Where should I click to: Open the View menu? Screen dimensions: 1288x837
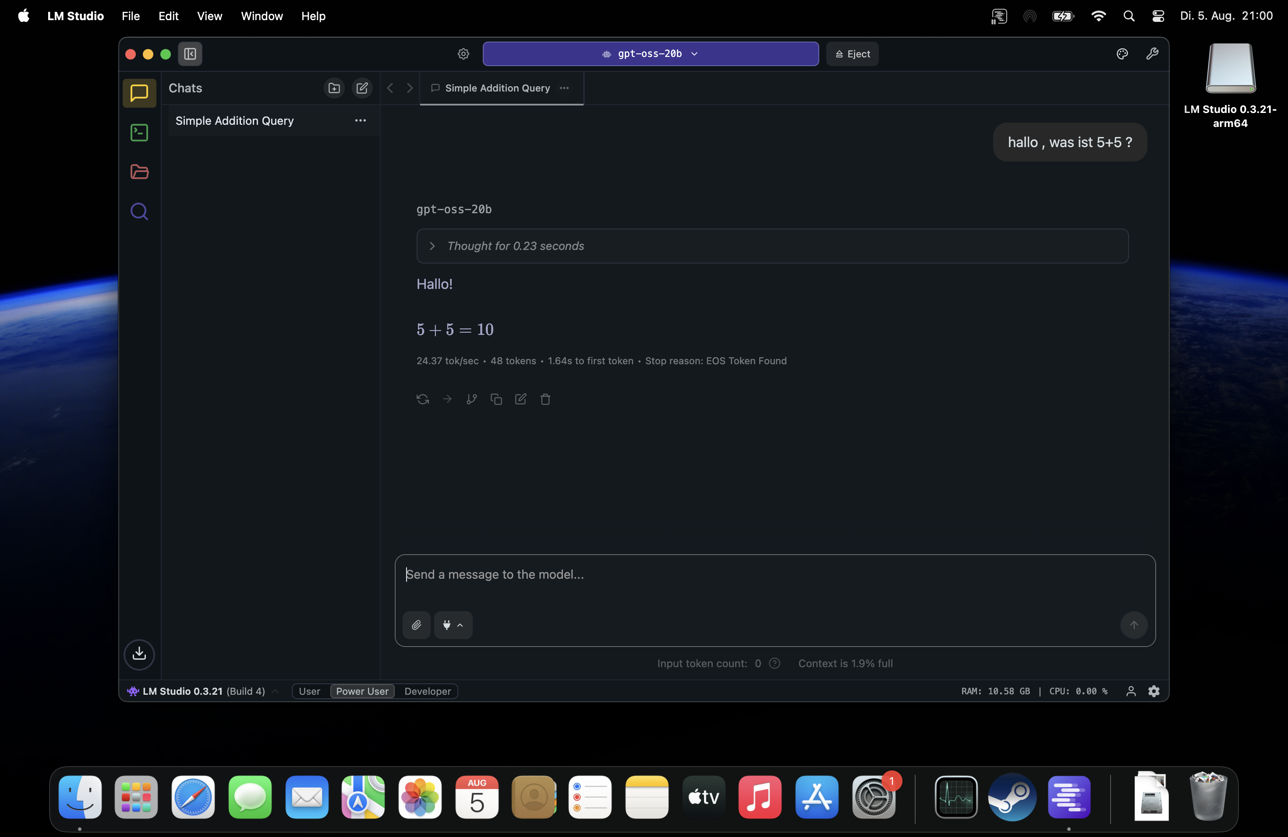[x=209, y=16]
